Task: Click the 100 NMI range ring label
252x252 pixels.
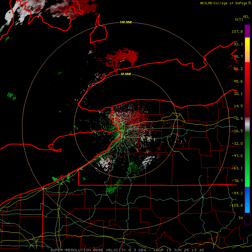Action: [x=126, y=22]
